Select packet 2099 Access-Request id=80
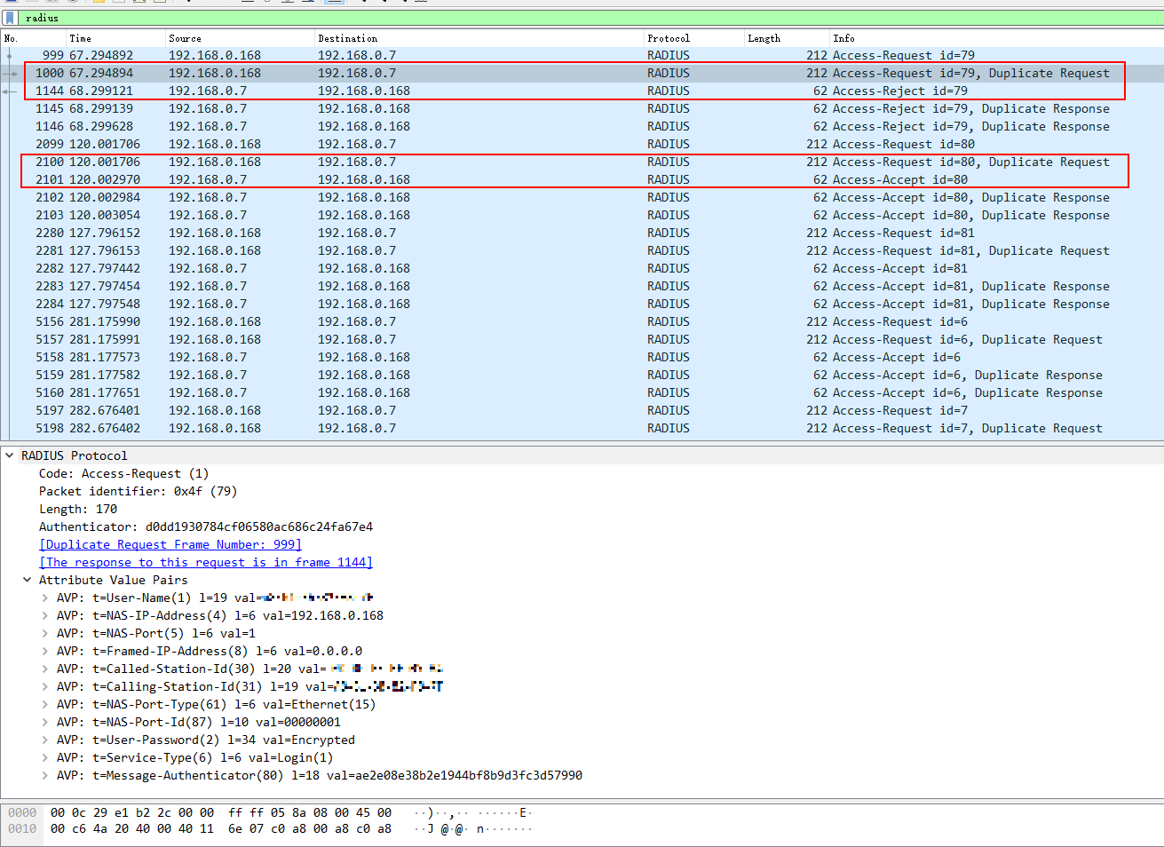The width and height of the screenshot is (1164, 847). click(x=582, y=144)
